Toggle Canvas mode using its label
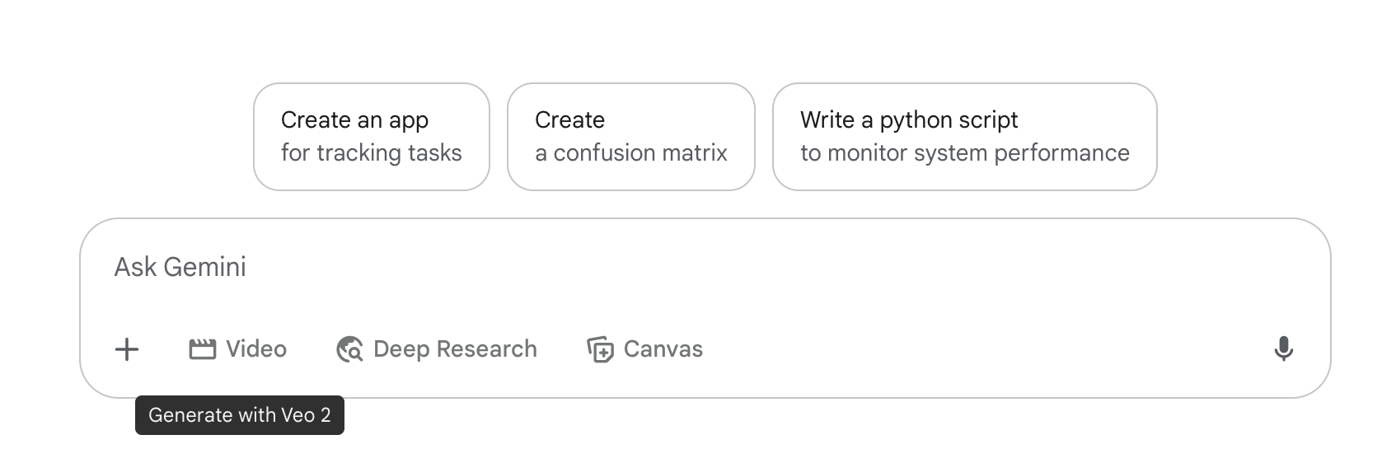Screen dimensions: 1396x463 click(x=663, y=349)
